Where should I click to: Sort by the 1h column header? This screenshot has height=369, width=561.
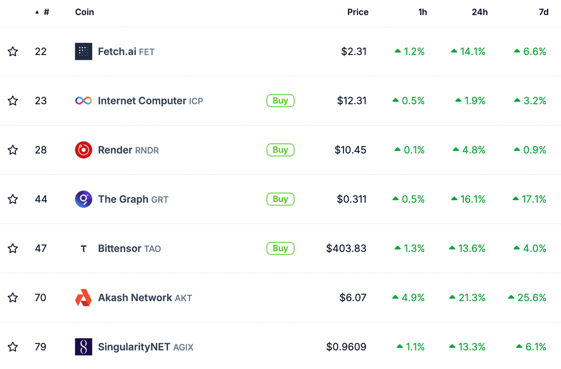[x=422, y=12]
